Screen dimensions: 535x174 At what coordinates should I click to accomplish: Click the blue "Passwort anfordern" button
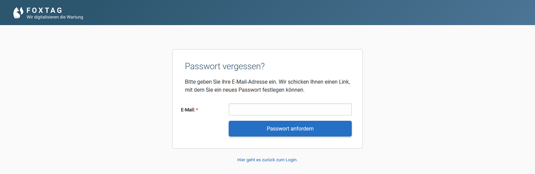(290, 128)
